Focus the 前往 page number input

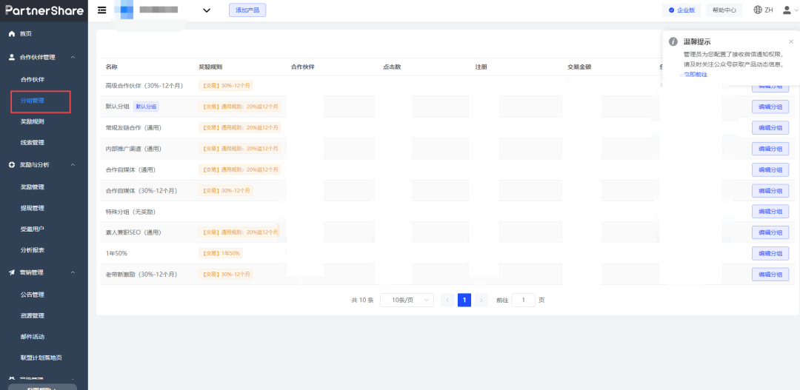[x=523, y=300]
